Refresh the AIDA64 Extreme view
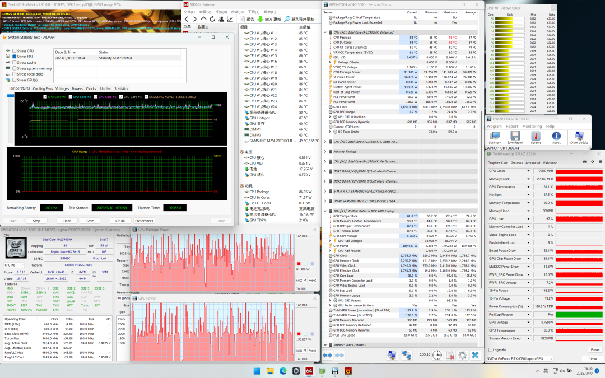Image resolution: width=605 pixels, height=378 pixels. 212,19
